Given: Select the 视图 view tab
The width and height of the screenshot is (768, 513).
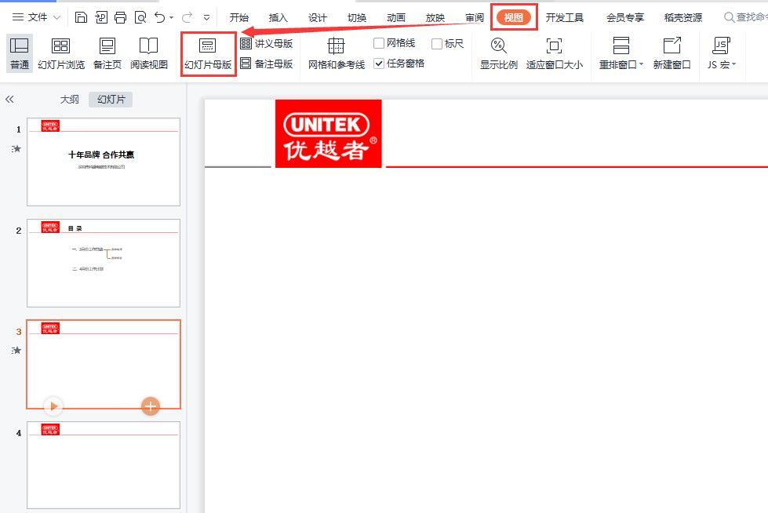Looking at the screenshot, I should coord(513,17).
